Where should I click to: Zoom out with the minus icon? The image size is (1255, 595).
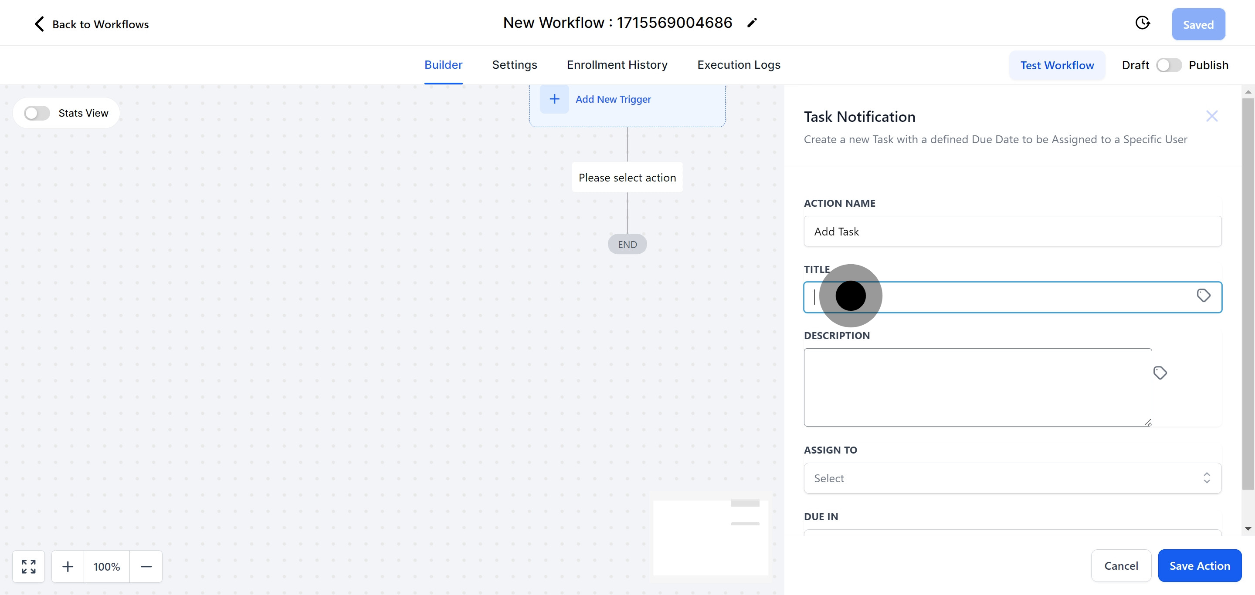146,566
